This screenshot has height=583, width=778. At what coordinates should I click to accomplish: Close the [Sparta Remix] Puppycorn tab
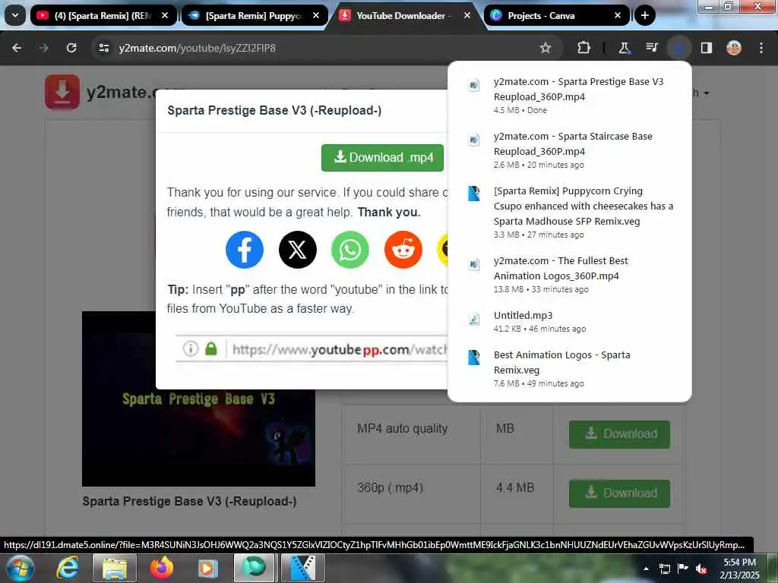coord(315,15)
